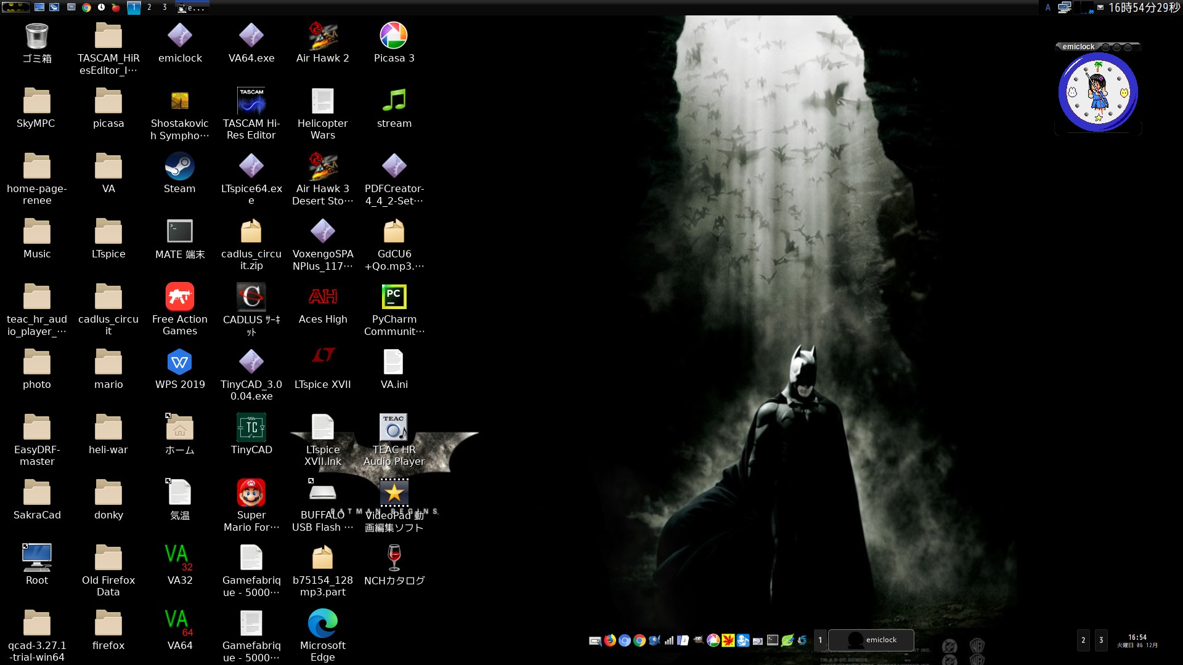The image size is (1183, 665).
Task: Open the Batman main menu button
Action: click(17, 7)
